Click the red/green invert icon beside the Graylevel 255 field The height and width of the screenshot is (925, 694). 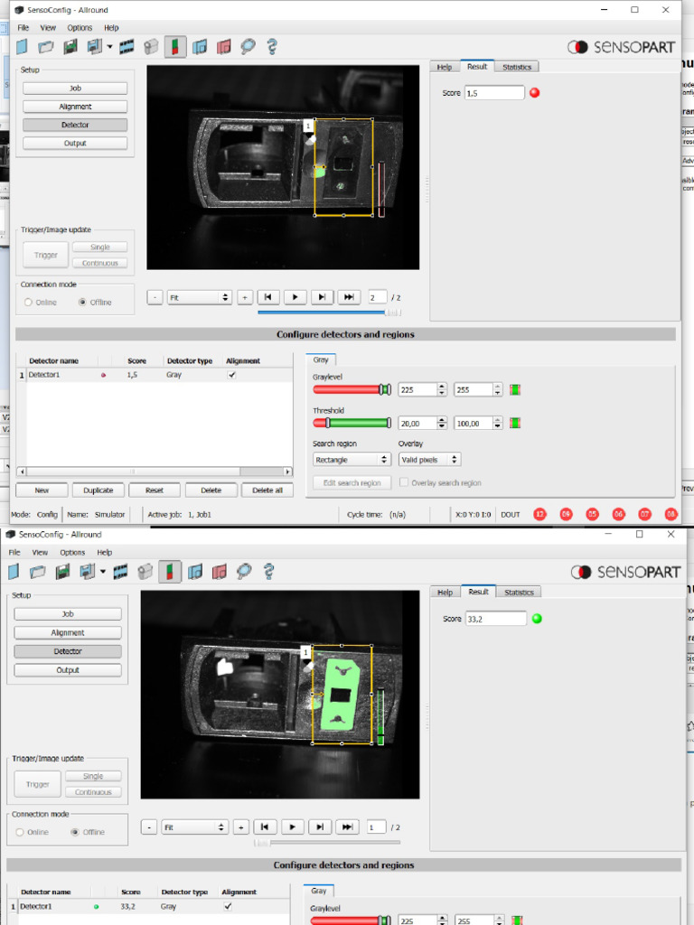click(x=515, y=390)
